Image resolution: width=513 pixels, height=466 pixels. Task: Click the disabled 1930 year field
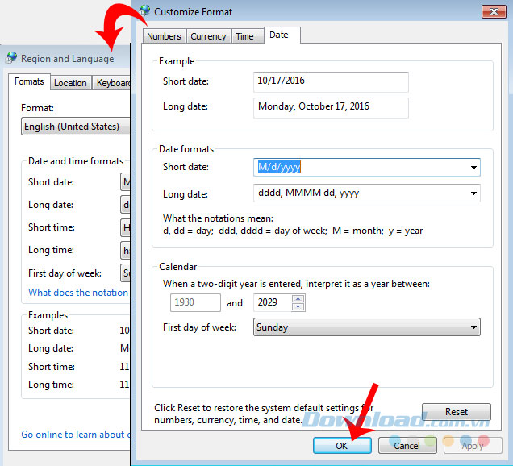(x=195, y=302)
